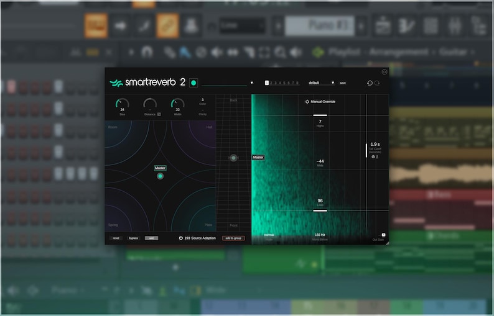
Task: Click the Tail Cutoff vertical handle
Action: [x=366, y=150]
